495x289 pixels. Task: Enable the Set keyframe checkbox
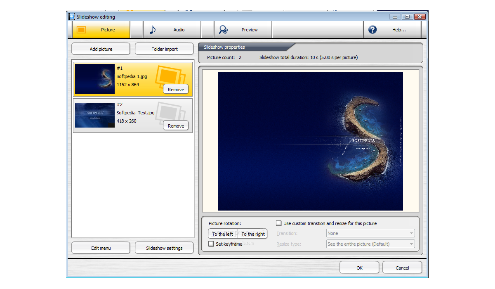tap(211, 244)
